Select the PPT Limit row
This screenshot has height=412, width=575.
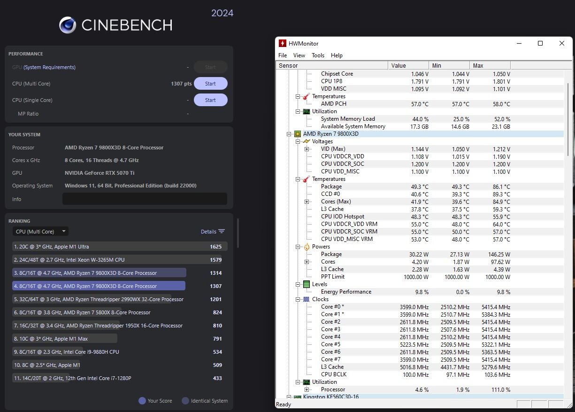tap(420, 277)
